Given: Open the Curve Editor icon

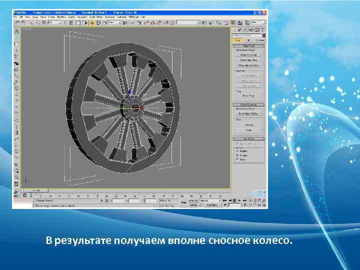Looking at the screenshot, I should 226,22.
